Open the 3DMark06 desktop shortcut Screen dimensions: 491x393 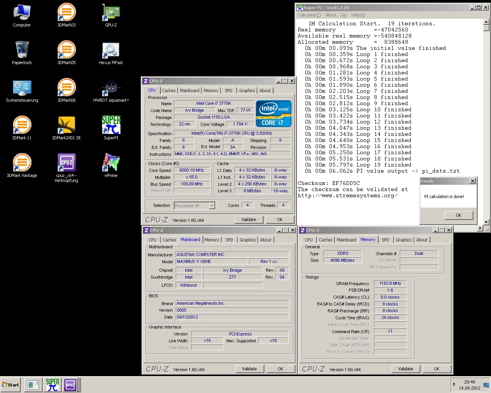coord(66,90)
